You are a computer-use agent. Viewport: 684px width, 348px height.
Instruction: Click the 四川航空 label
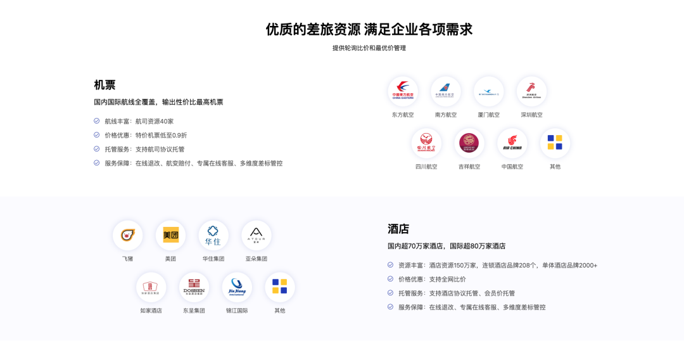[x=426, y=167]
